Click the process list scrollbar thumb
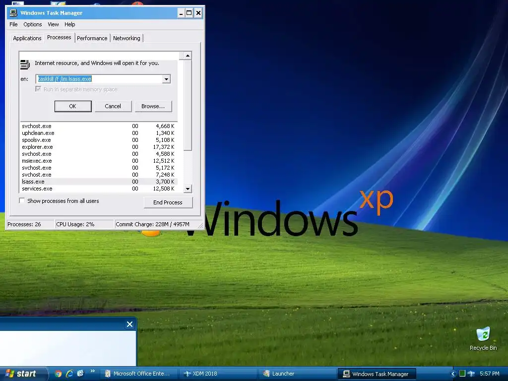Image resolution: width=508 pixels, height=381 pixels. 188,105
